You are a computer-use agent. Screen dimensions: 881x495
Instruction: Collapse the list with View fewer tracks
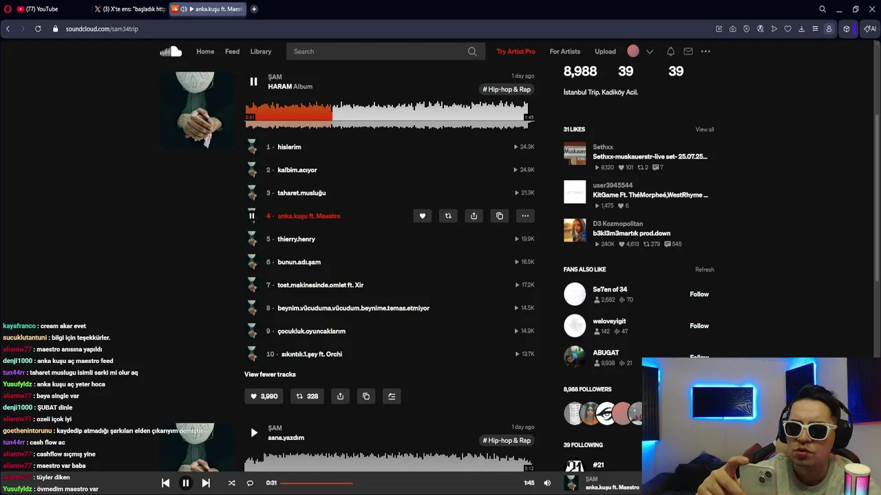coord(270,375)
